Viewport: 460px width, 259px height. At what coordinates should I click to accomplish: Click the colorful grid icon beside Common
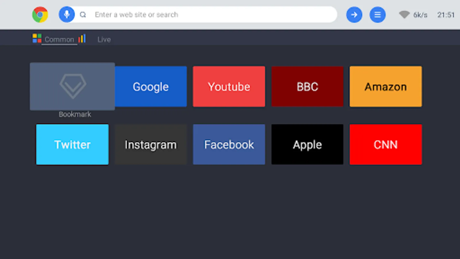click(x=37, y=38)
